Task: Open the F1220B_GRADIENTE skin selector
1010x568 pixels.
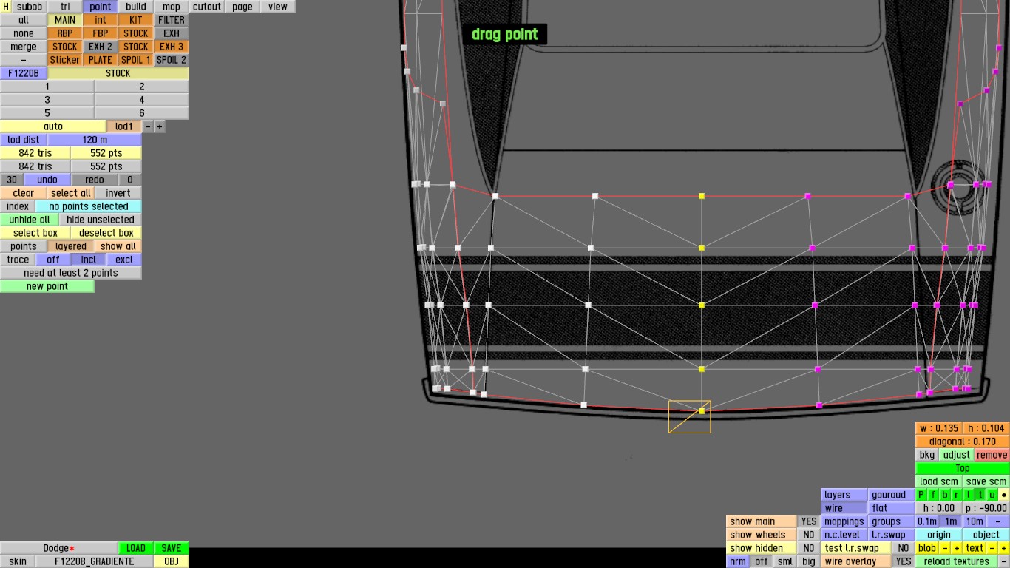Action: point(95,561)
